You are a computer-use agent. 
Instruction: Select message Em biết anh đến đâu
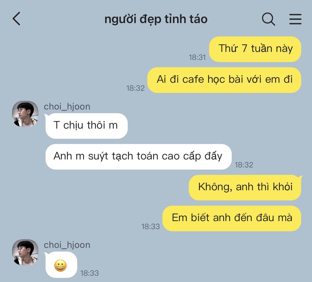(x=232, y=218)
